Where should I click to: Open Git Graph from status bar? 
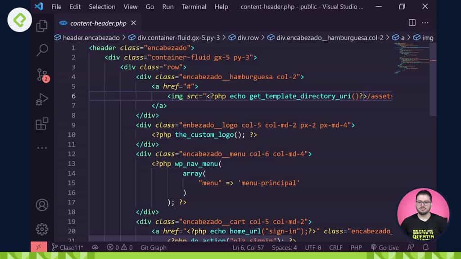tap(154, 247)
